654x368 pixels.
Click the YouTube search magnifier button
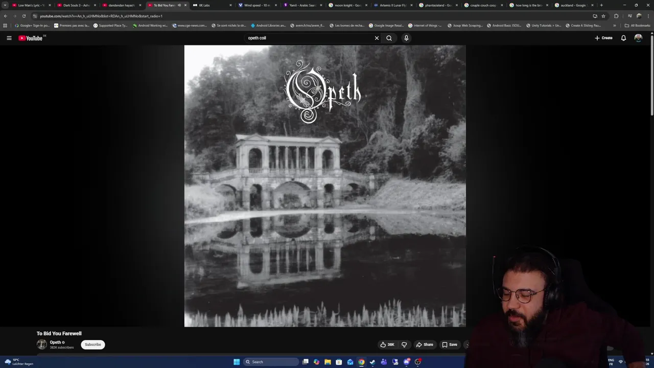point(389,38)
